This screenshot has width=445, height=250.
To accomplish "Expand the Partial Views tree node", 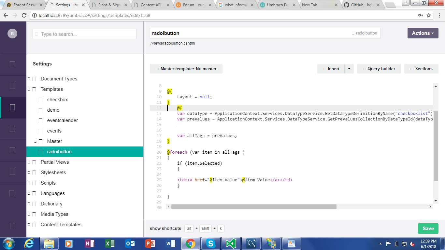I will tap(29, 162).
